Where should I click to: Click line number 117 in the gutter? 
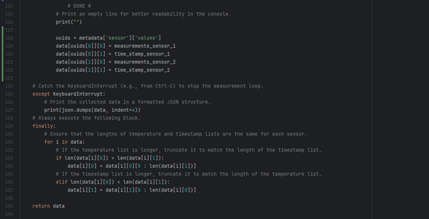[9, 30]
